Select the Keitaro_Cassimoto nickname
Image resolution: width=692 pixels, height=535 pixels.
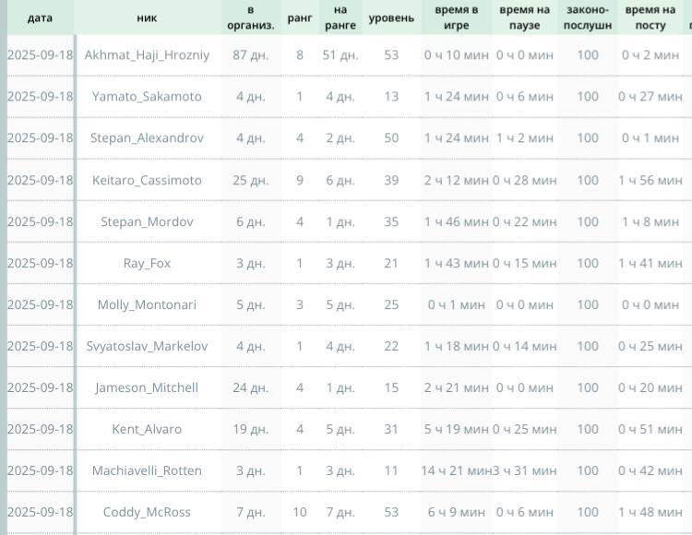[147, 180]
